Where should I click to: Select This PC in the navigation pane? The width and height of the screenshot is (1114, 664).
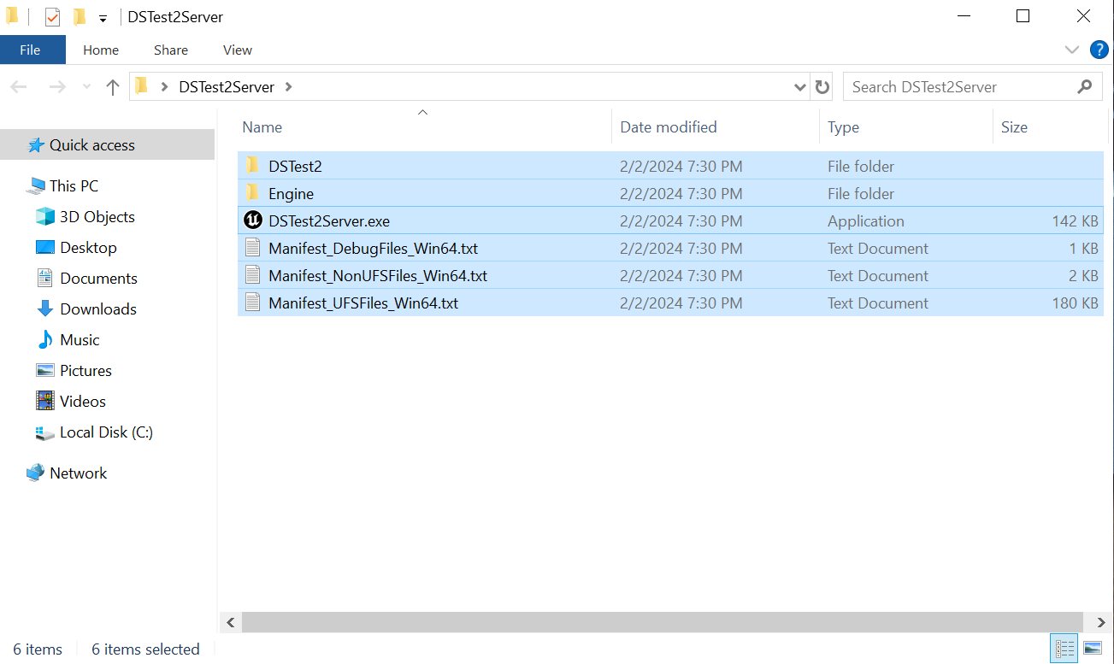(74, 185)
